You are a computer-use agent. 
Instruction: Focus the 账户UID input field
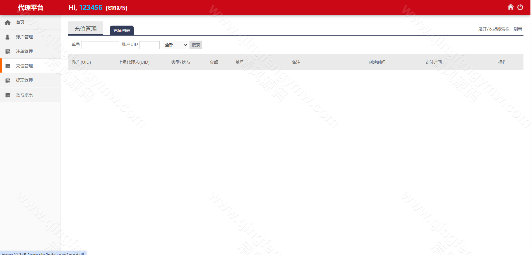149,45
